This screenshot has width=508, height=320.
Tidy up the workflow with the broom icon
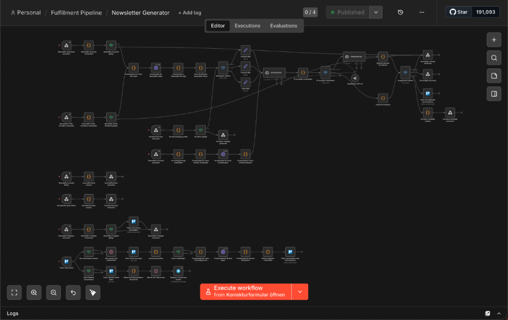click(93, 292)
